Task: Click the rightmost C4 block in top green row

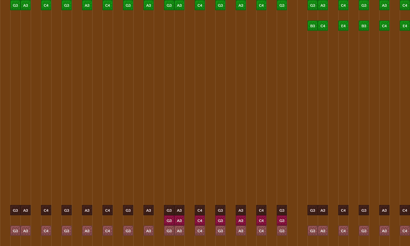Action: (405, 5)
